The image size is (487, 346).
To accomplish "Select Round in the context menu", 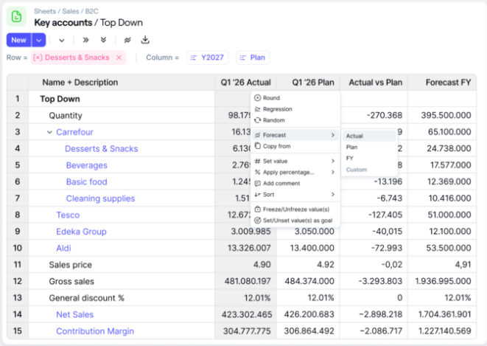I will [295, 98].
